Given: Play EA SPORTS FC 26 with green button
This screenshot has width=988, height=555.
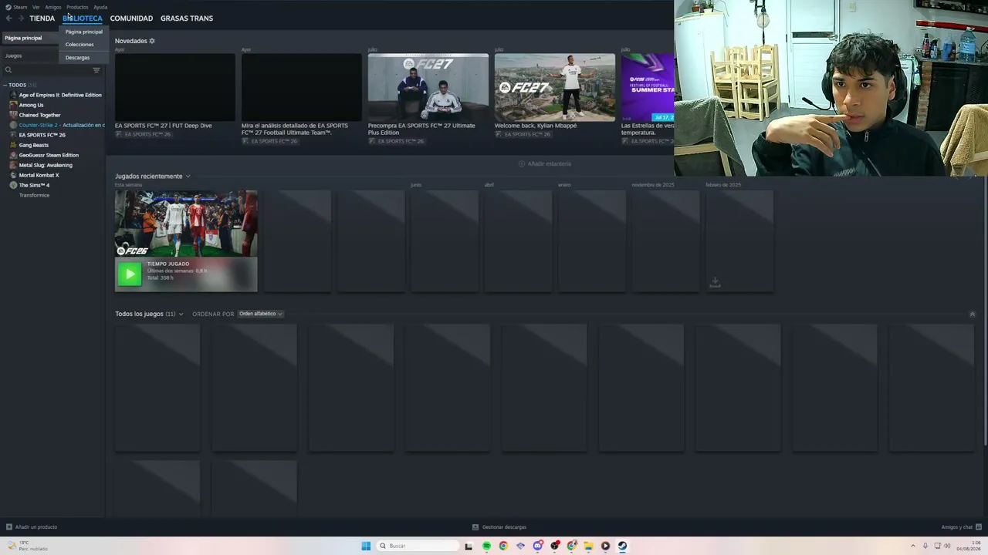Looking at the screenshot, I should click(x=130, y=274).
